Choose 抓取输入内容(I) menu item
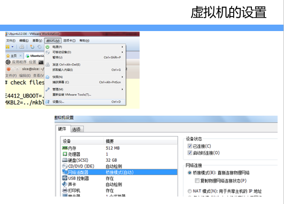This screenshot has height=204, width=284. [85, 70]
